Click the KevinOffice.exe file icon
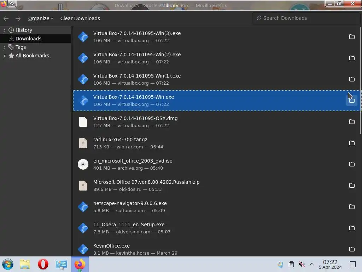 [83, 249]
